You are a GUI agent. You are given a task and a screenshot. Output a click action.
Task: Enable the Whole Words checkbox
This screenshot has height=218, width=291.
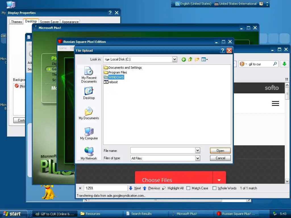[214, 188]
